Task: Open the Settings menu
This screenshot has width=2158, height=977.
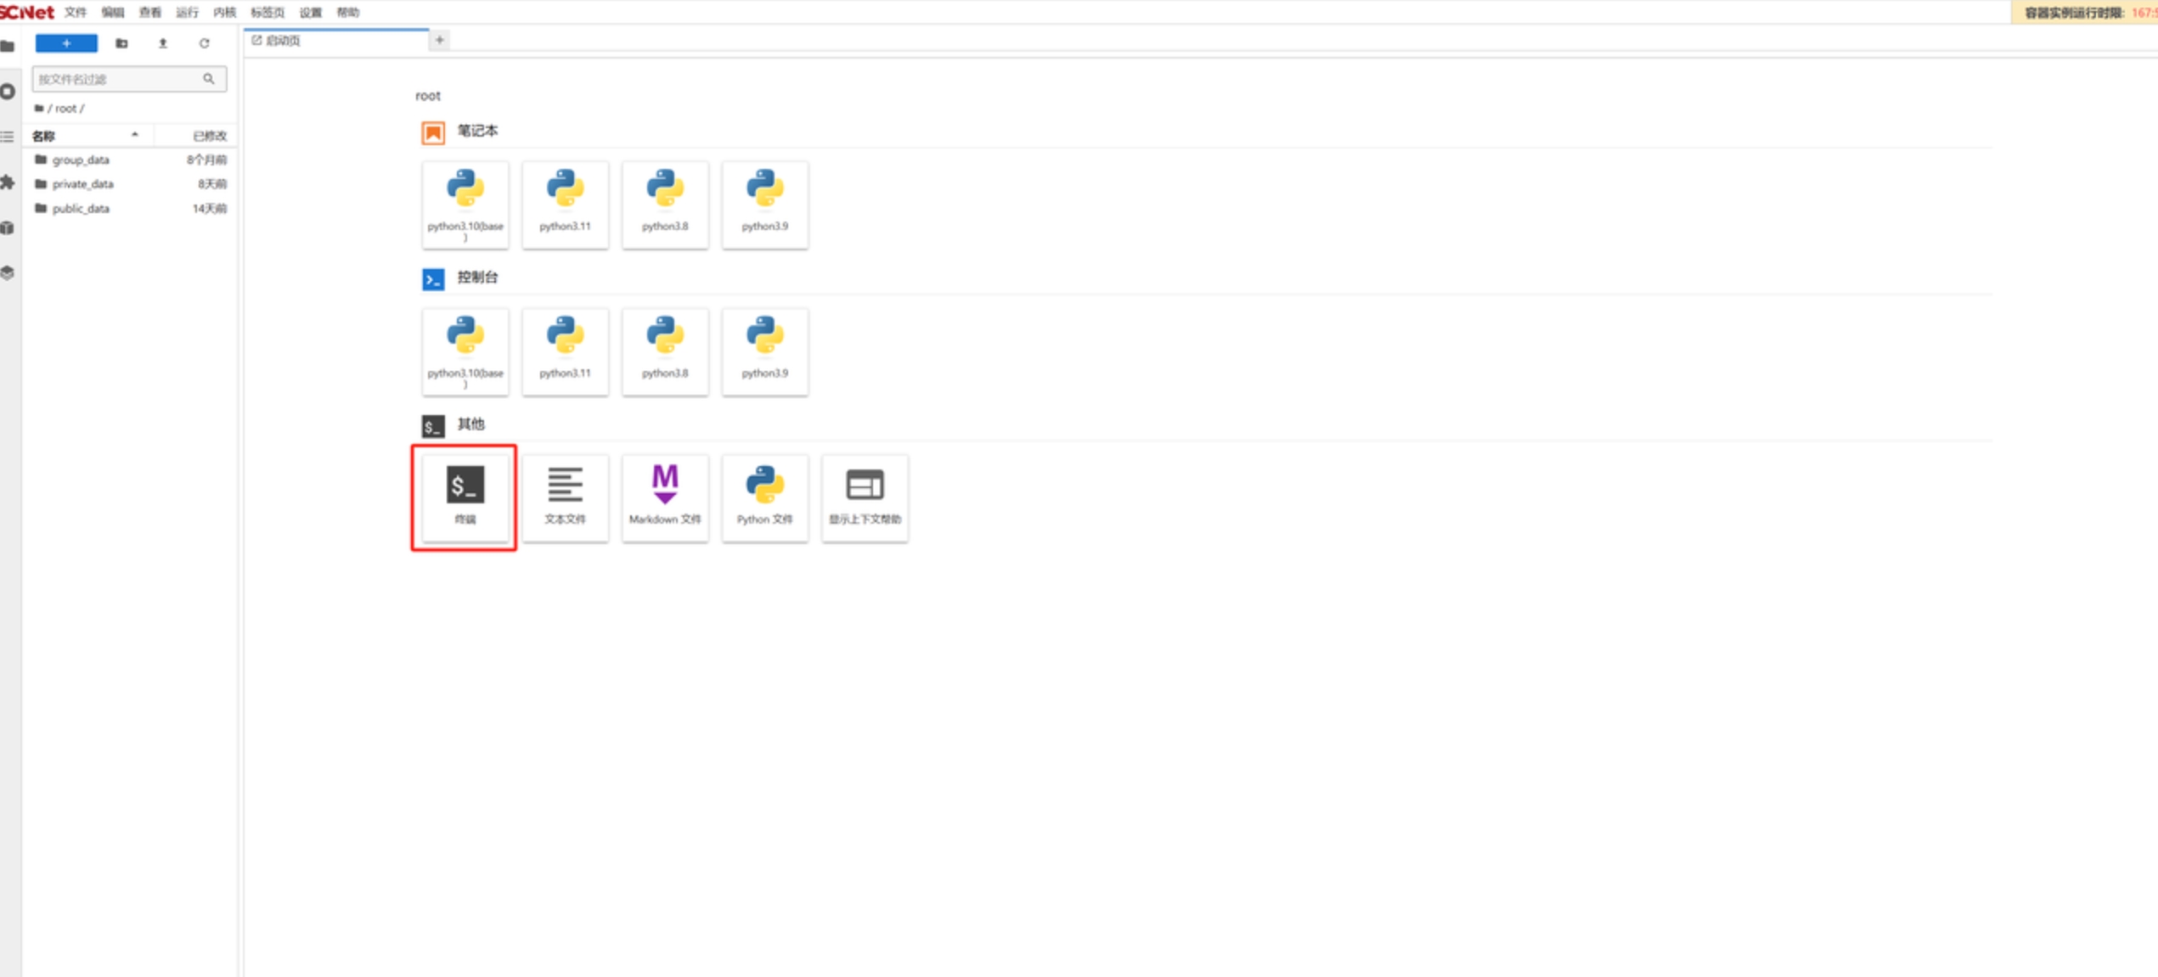Action: [x=310, y=12]
